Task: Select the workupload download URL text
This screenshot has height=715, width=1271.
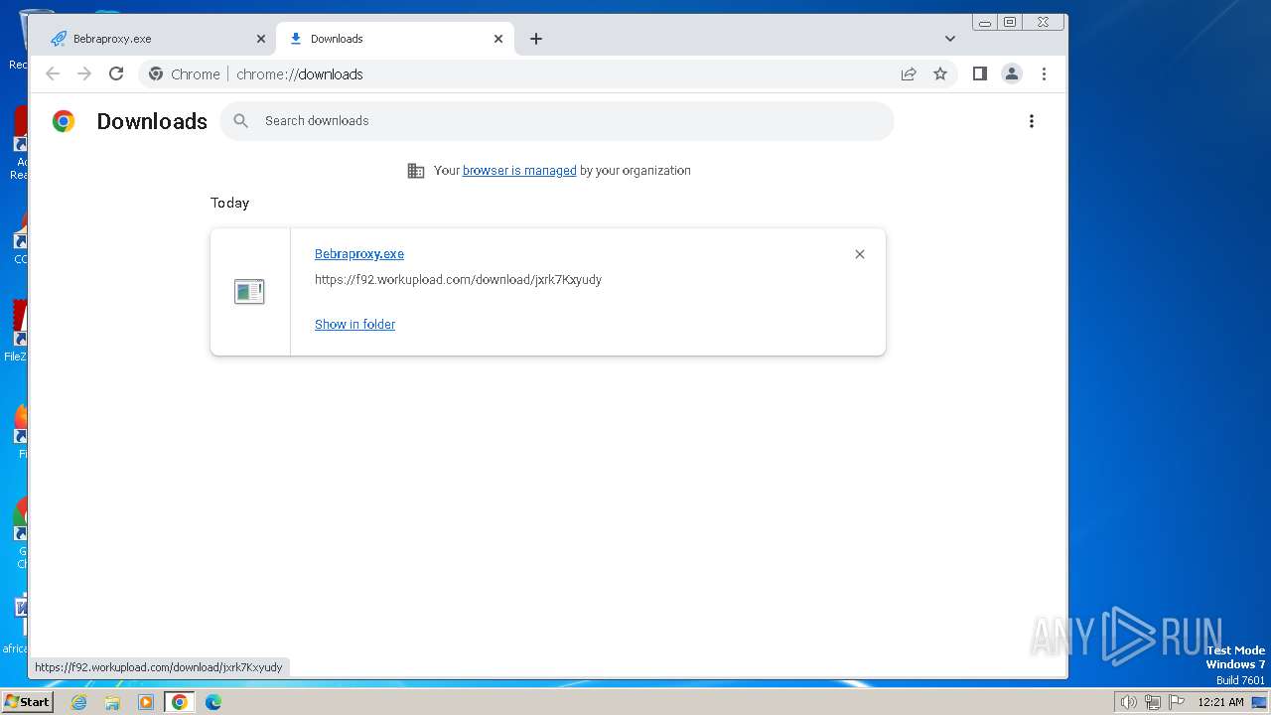Action: (x=458, y=280)
